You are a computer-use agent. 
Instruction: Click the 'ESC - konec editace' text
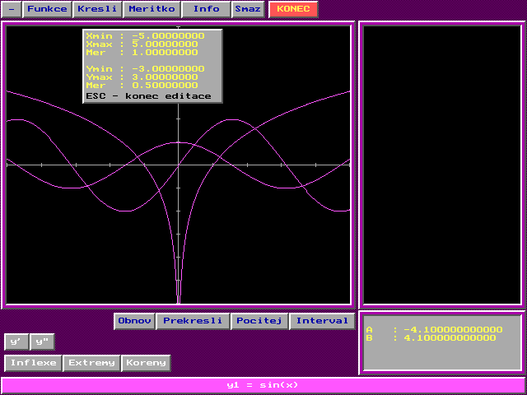[x=148, y=96]
